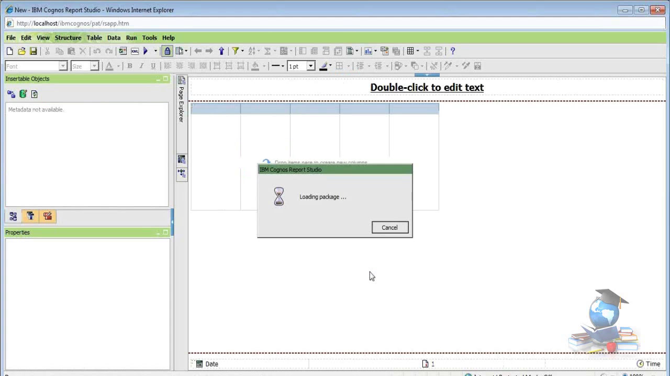Expand the run report options arrow
The width and height of the screenshot is (670, 376).
[x=155, y=51]
